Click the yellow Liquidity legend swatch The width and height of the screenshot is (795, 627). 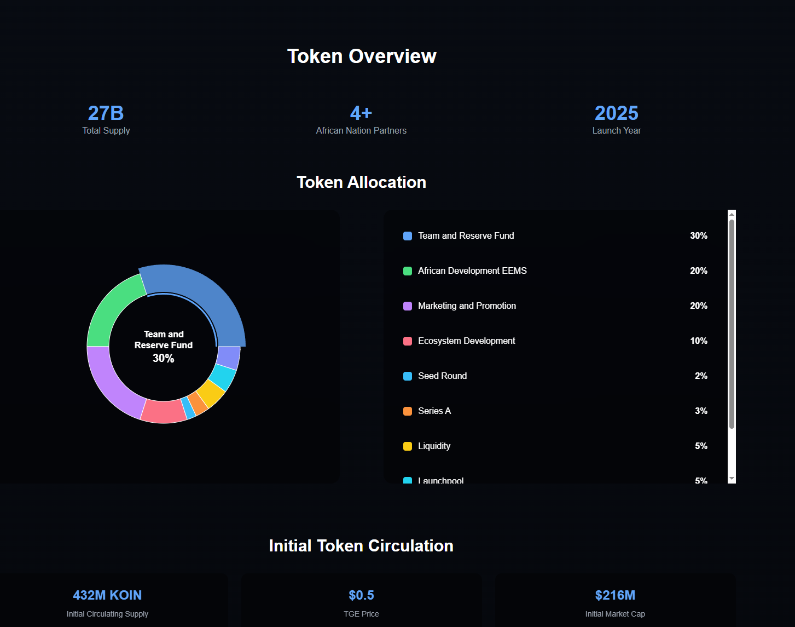click(408, 446)
